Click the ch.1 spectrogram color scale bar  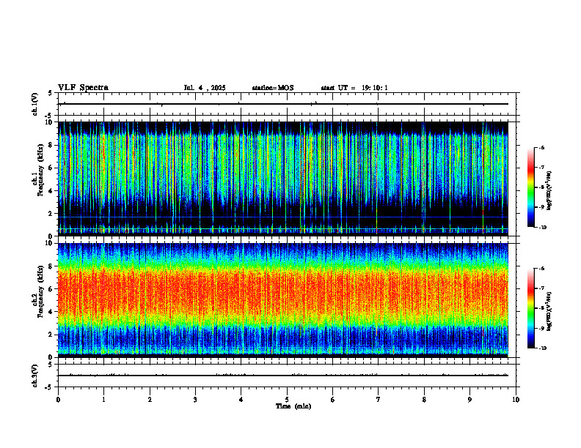coord(530,187)
